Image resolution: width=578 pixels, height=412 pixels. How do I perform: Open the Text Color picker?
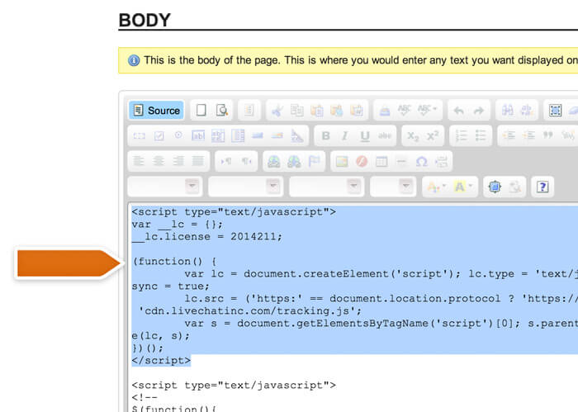coord(437,187)
